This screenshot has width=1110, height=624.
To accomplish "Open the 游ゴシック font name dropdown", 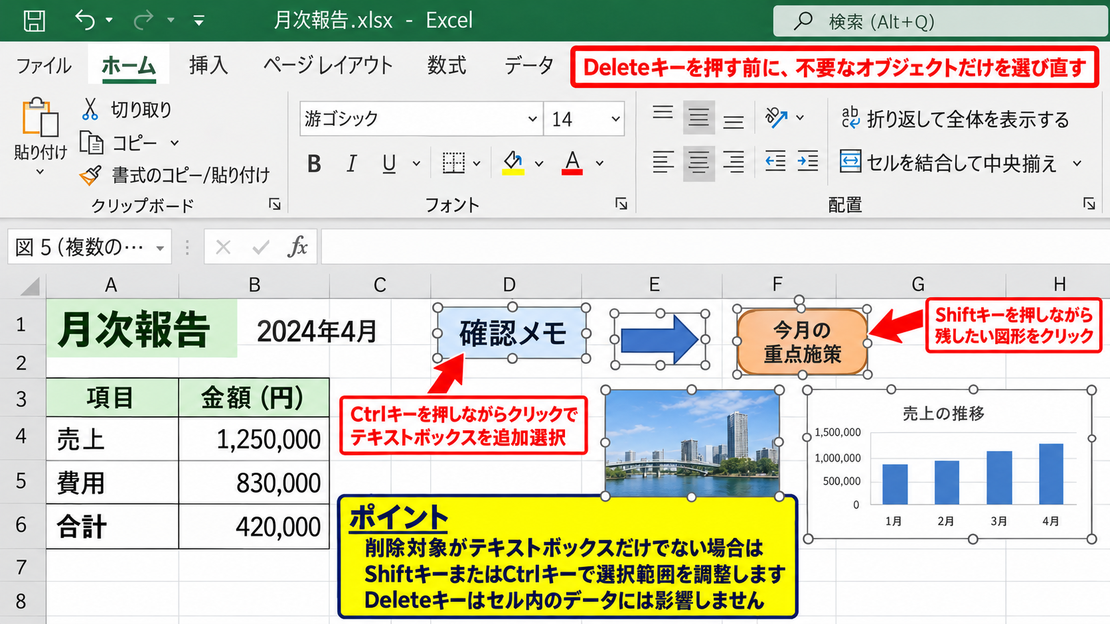I will (x=532, y=119).
